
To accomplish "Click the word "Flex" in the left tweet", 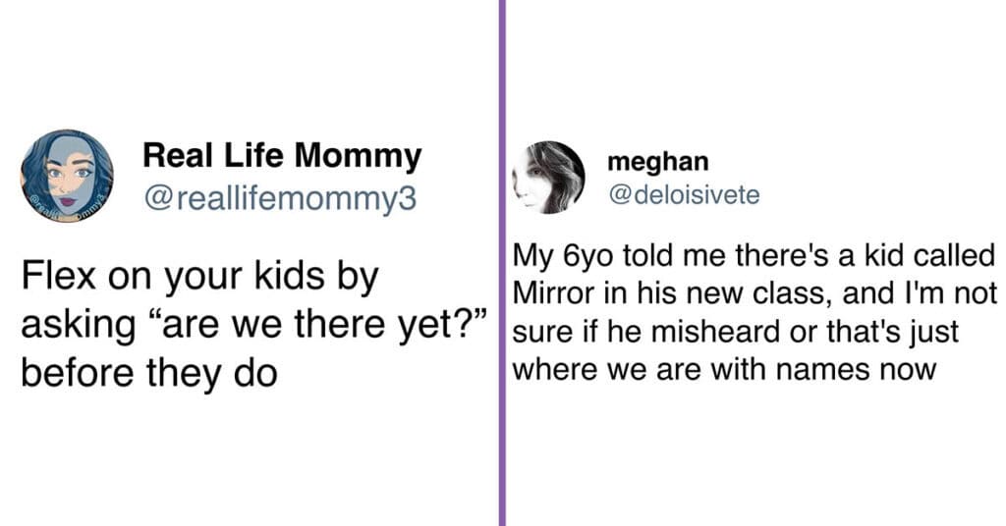I will click(x=58, y=276).
